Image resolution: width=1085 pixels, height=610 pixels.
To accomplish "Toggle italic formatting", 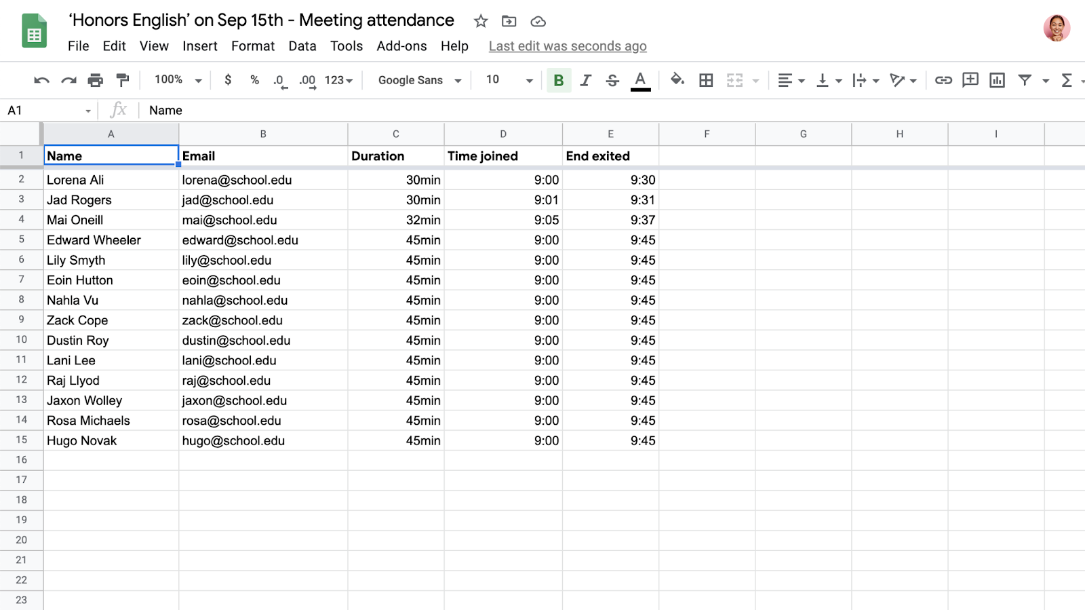I will [586, 80].
